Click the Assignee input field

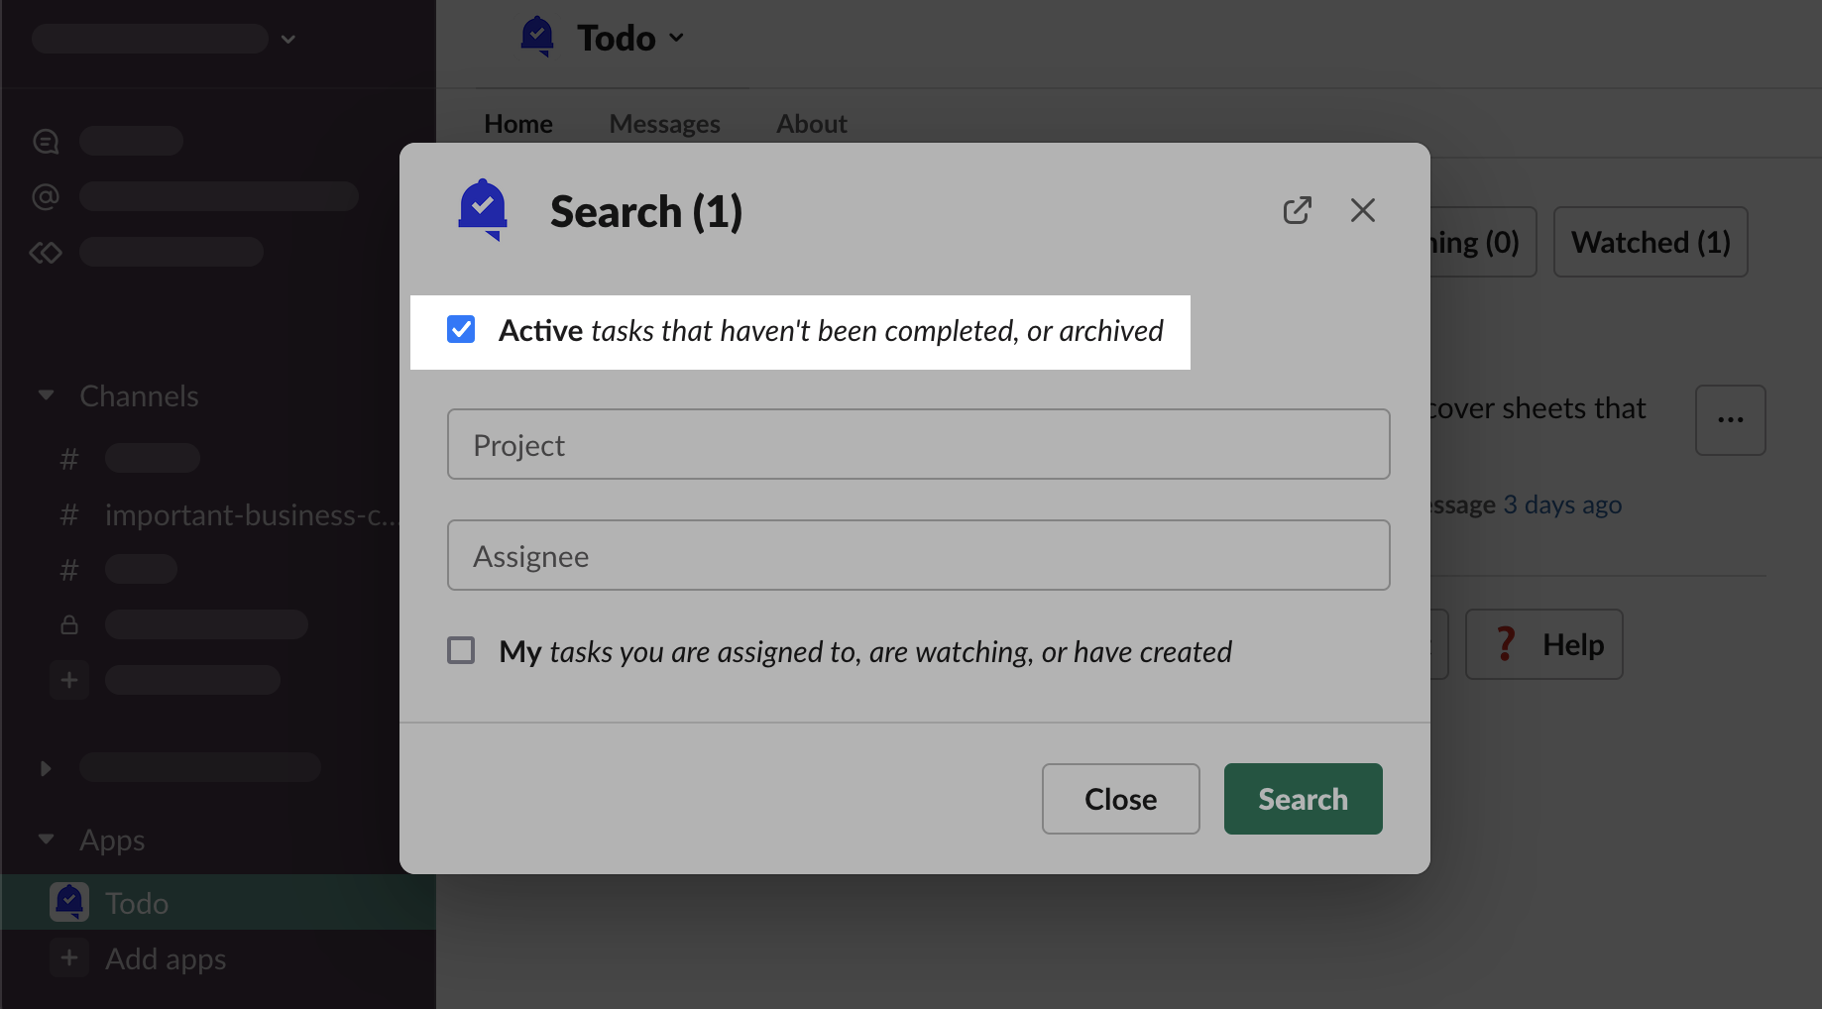[x=918, y=555]
